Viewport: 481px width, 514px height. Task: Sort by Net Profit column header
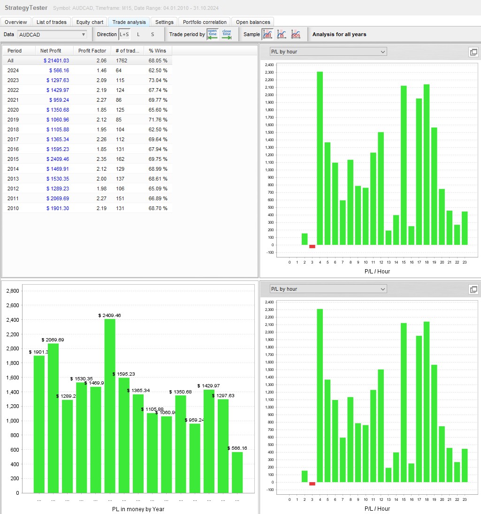[54, 51]
